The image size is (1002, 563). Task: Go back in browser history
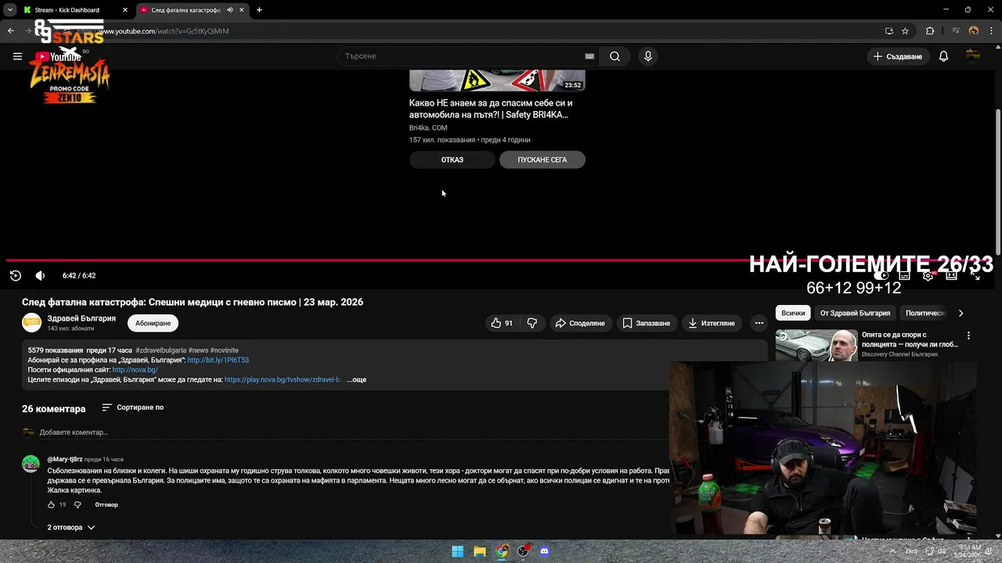(x=11, y=31)
